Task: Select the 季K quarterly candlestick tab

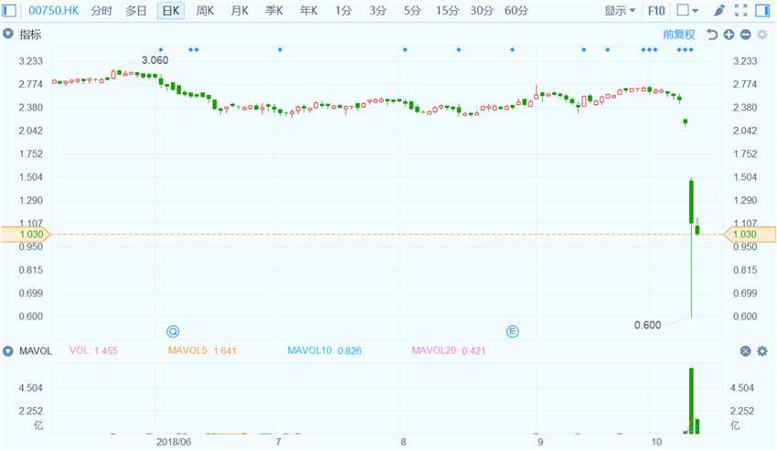Action: tap(274, 10)
